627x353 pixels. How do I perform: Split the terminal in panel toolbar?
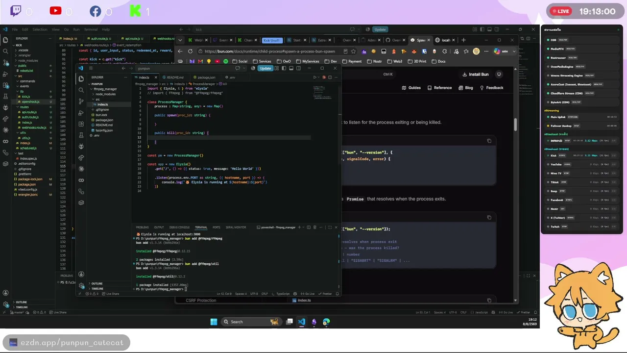[309, 227]
